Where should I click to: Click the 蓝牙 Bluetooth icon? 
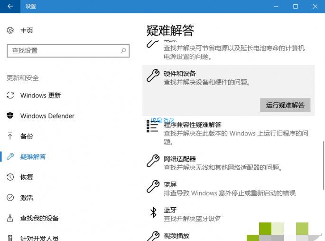[x=153, y=212]
